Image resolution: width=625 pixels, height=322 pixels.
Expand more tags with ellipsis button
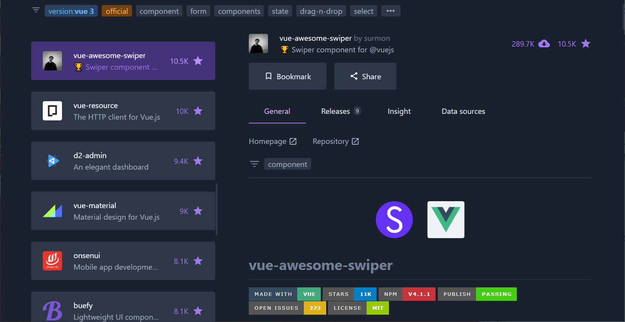(391, 11)
